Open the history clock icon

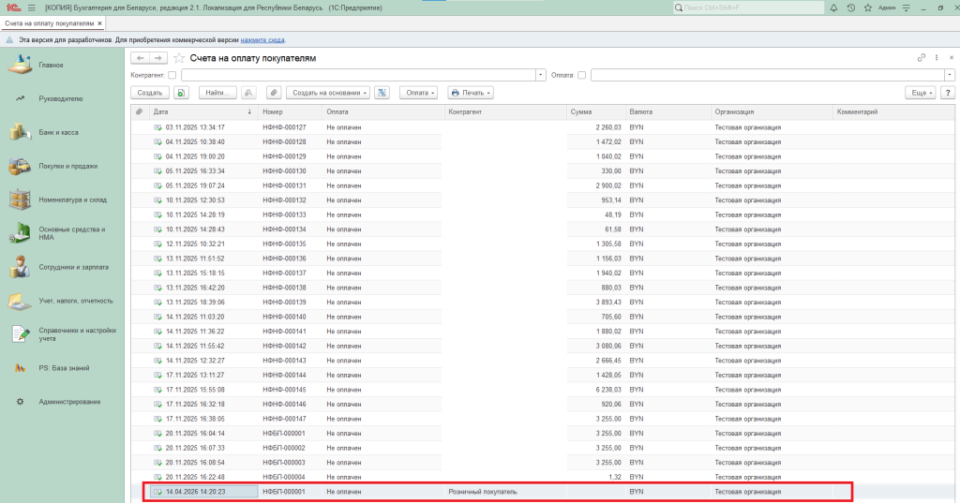click(x=850, y=7)
